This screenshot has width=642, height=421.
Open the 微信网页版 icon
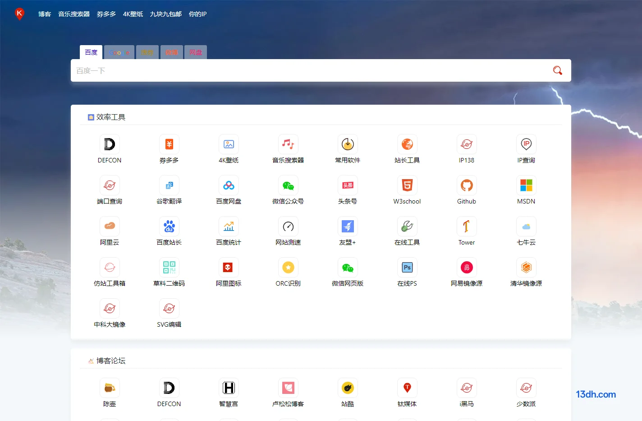coord(348,268)
